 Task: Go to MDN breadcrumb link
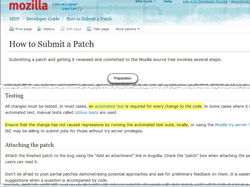[x=14, y=19]
